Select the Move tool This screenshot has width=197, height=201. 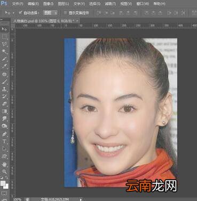tap(4, 29)
